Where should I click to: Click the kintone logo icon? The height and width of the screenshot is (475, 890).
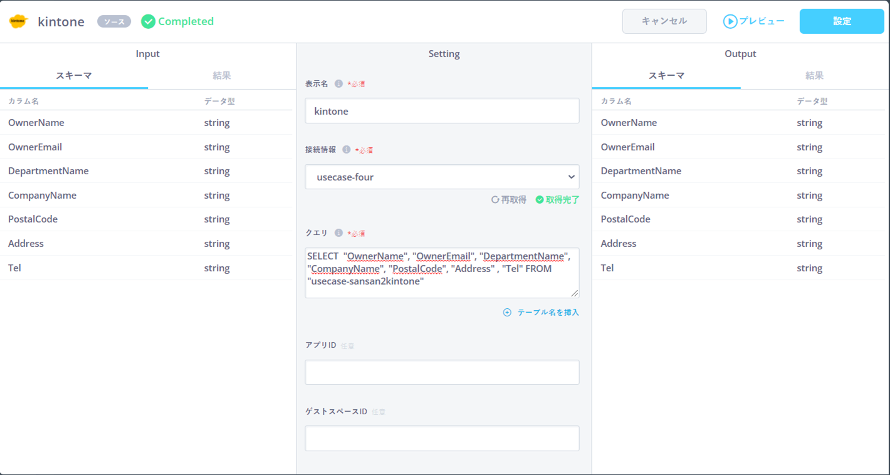(x=18, y=21)
